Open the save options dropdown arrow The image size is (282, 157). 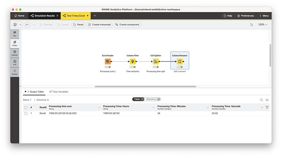coord(20,24)
